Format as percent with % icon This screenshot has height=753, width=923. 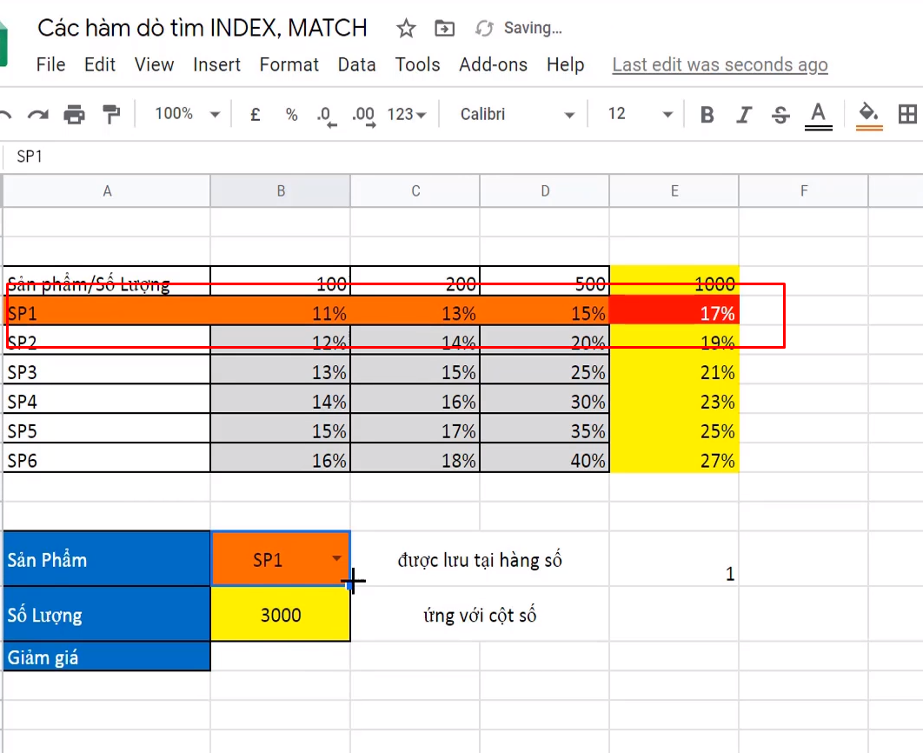coord(291,114)
